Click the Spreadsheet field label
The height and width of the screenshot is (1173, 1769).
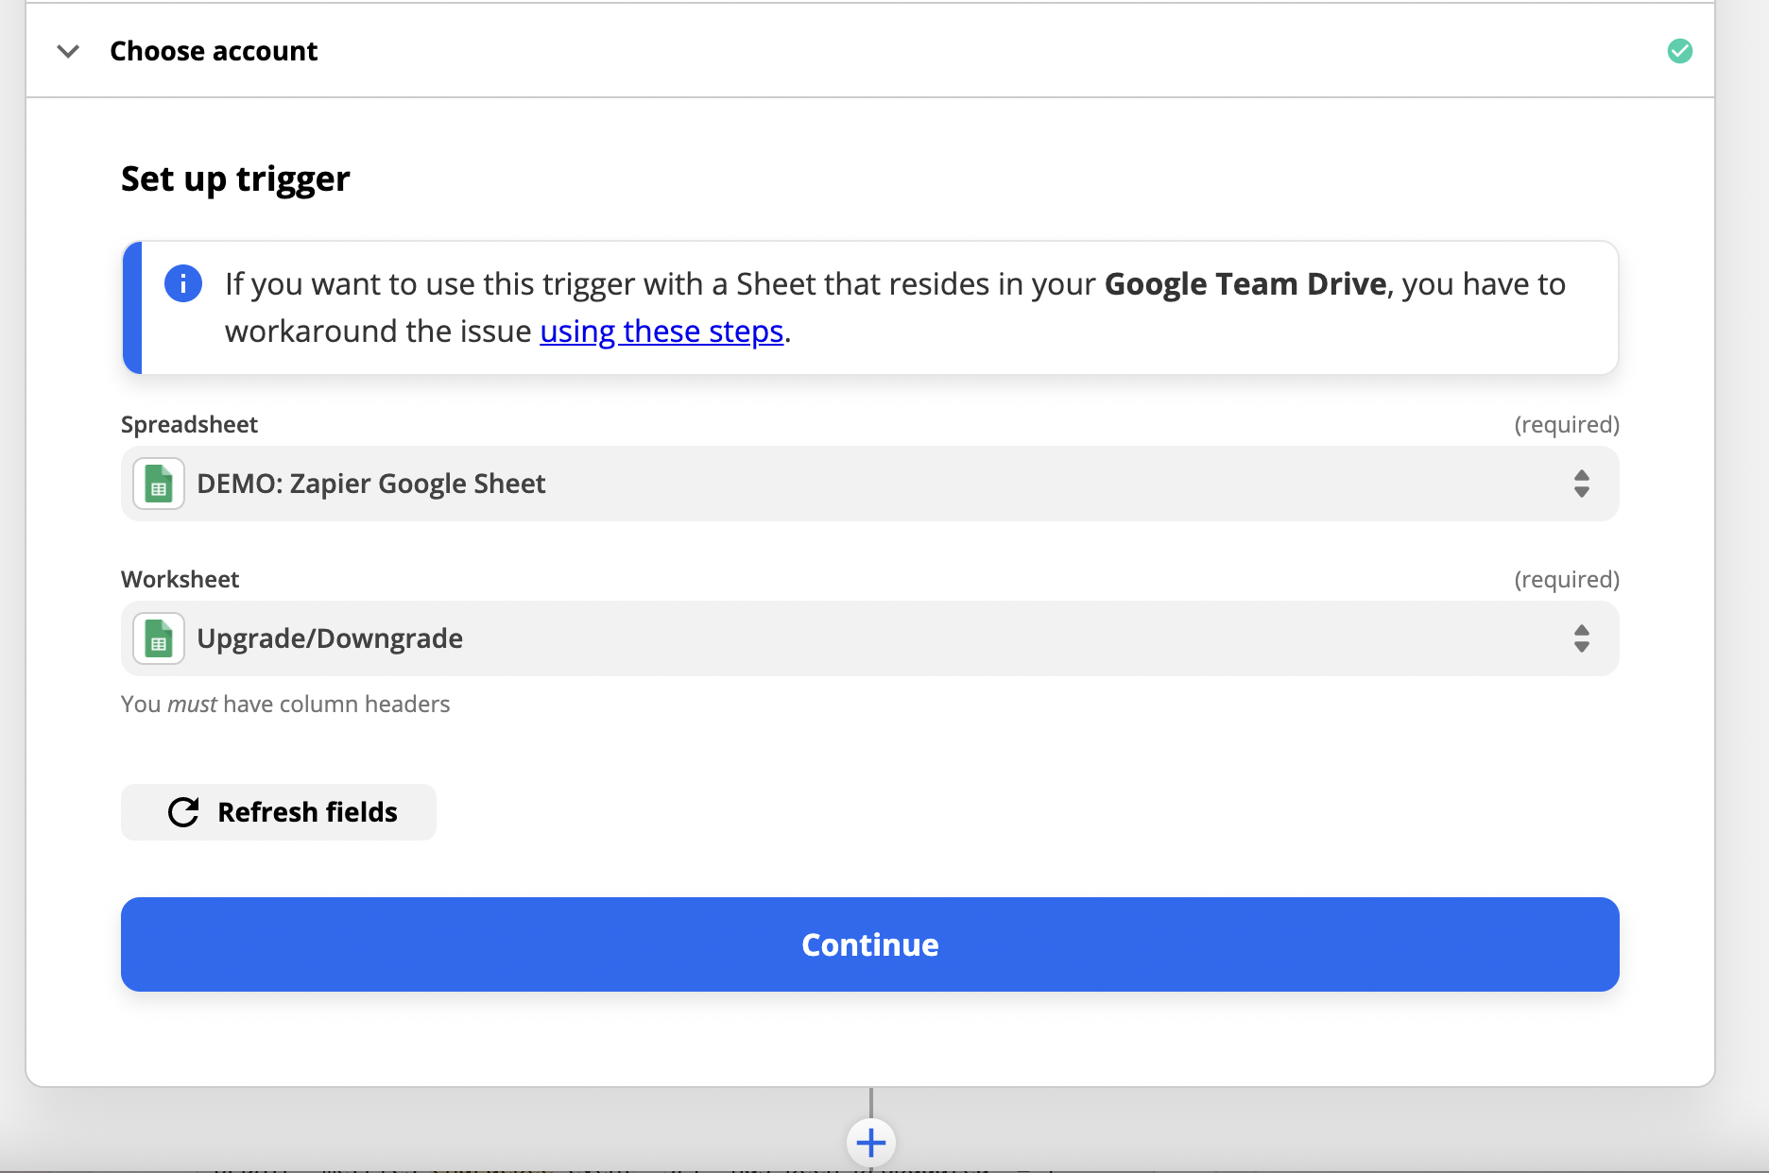189,425
